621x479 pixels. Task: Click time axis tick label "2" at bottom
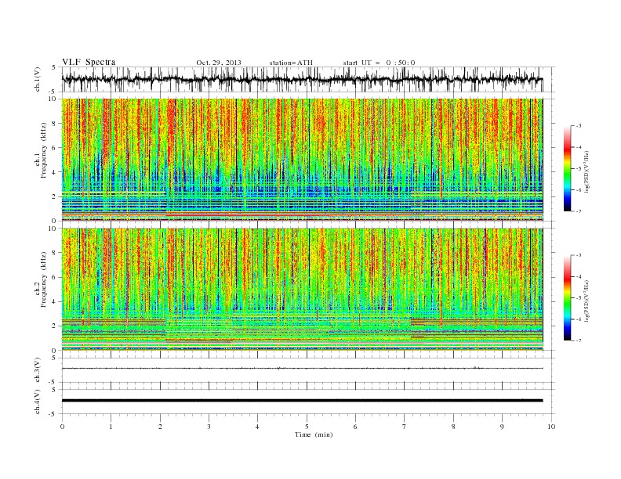[160, 427]
